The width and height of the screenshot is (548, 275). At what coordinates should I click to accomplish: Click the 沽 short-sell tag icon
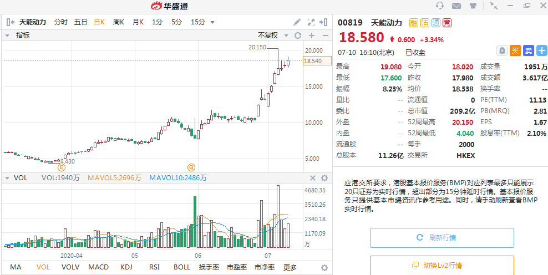425,23
